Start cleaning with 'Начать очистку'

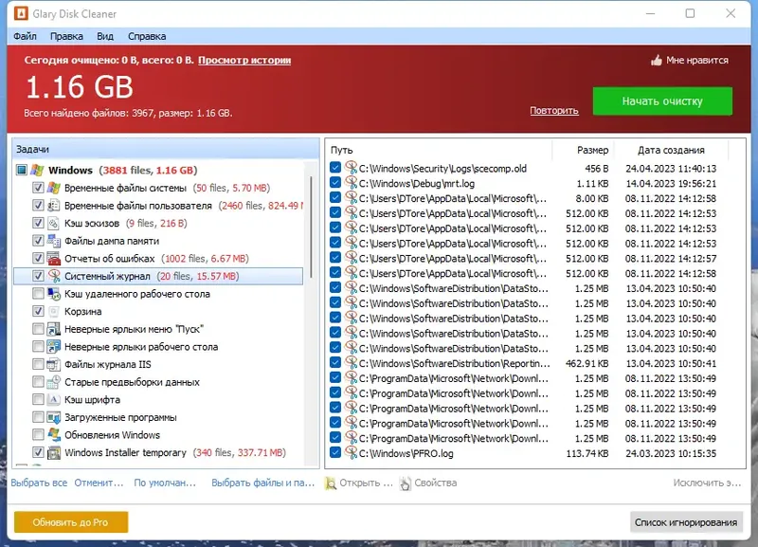662,101
